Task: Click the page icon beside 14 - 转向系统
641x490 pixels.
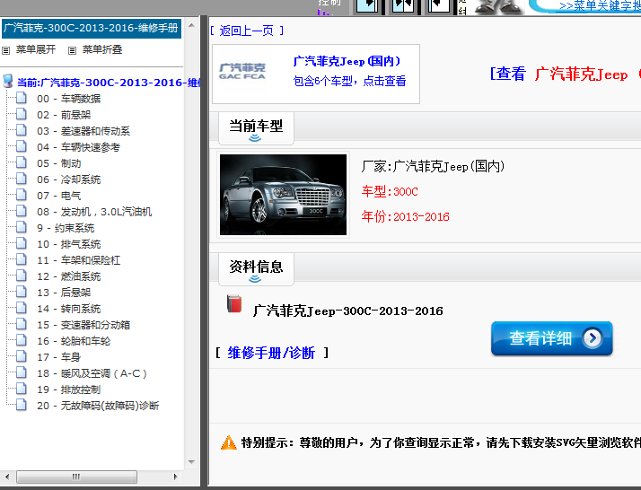Action: [x=22, y=308]
